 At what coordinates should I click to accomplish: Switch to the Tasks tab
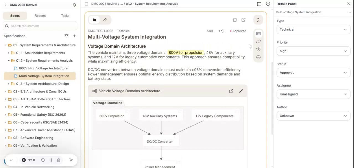pos(65,16)
